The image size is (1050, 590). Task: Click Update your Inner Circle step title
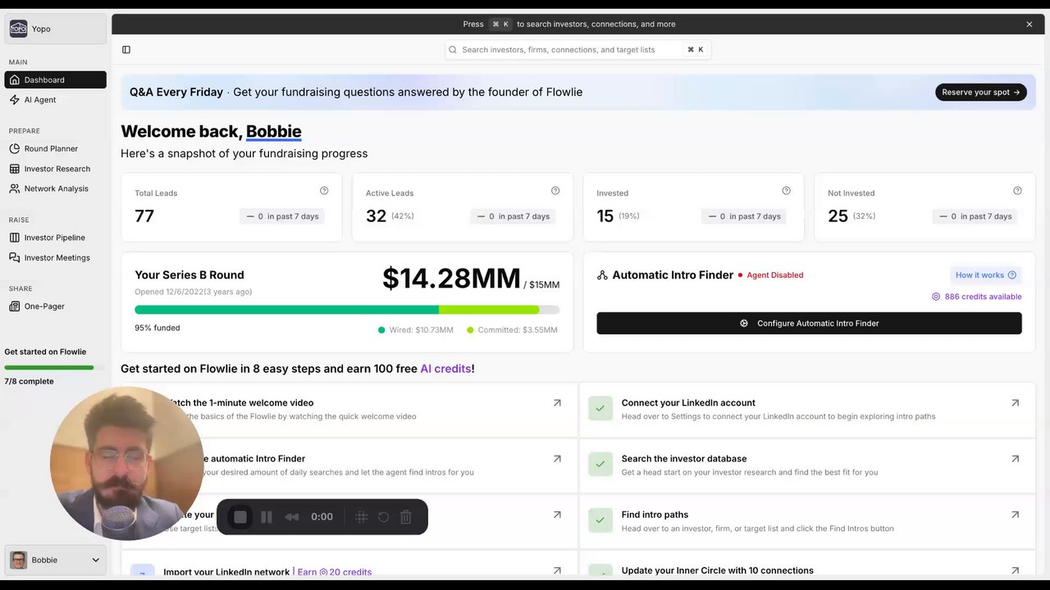(718, 570)
